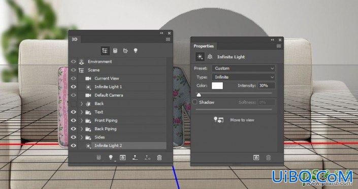Hide the Sides group
The height and width of the screenshot is (189, 358).
click(73, 137)
